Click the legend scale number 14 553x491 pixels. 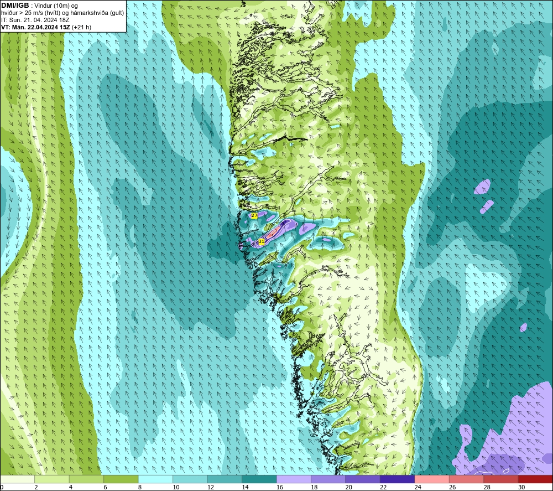click(x=245, y=487)
